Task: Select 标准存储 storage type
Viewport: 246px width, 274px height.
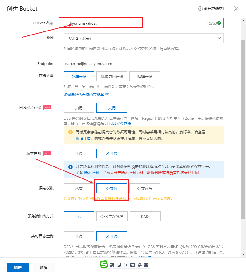Action: coord(79,76)
